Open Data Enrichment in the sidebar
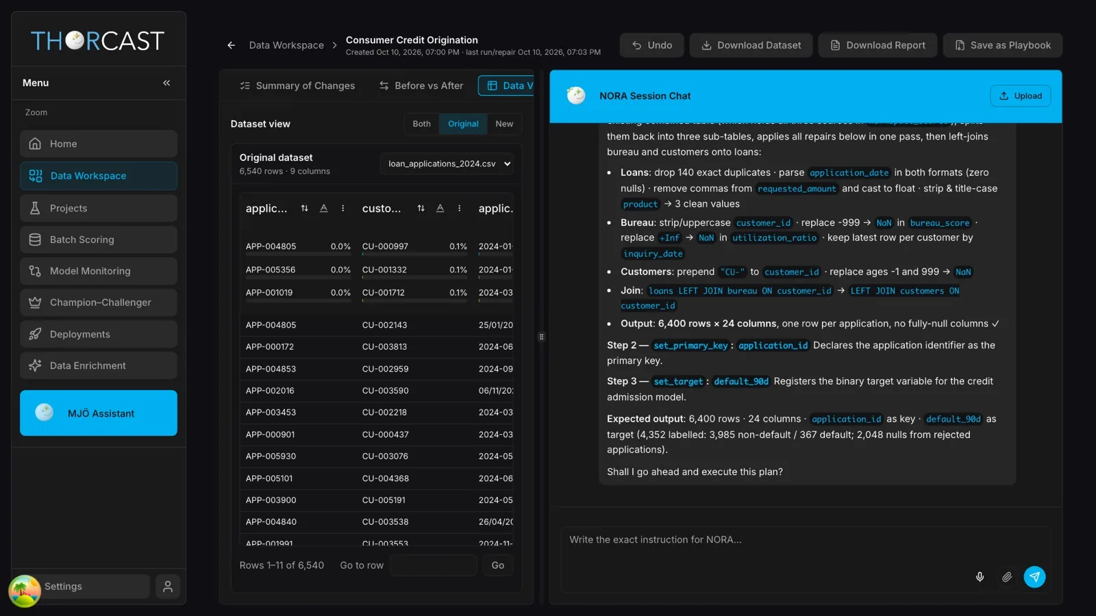The height and width of the screenshot is (616, 1096). pyautogui.click(x=99, y=365)
